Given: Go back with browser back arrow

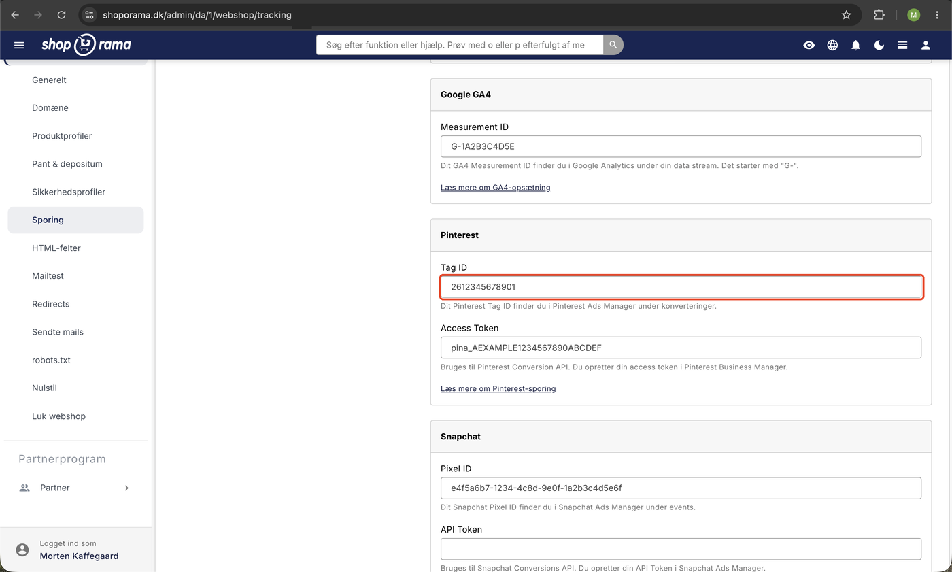Looking at the screenshot, I should 15,14.
